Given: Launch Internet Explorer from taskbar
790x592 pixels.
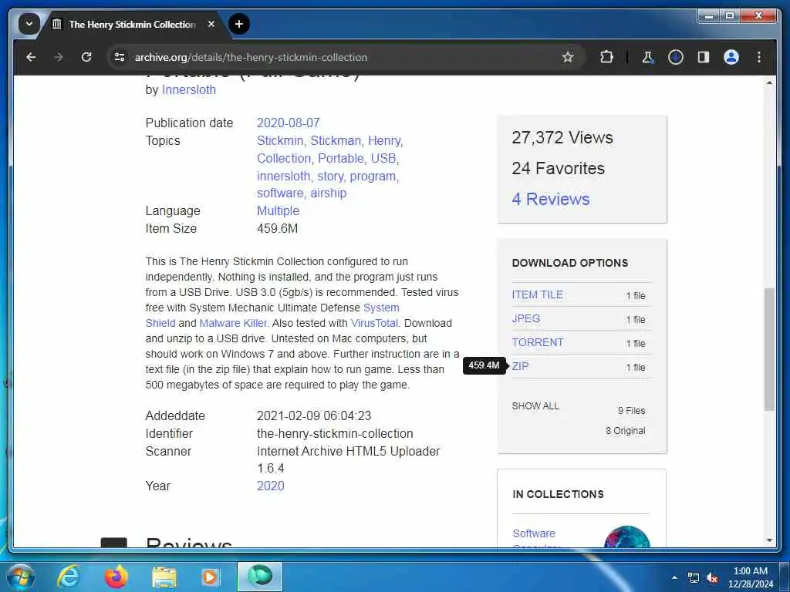Looking at the screenshot, I should point(68,577).
